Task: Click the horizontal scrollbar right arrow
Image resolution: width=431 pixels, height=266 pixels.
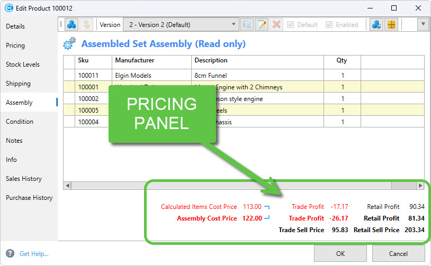Action: (420, 186)
